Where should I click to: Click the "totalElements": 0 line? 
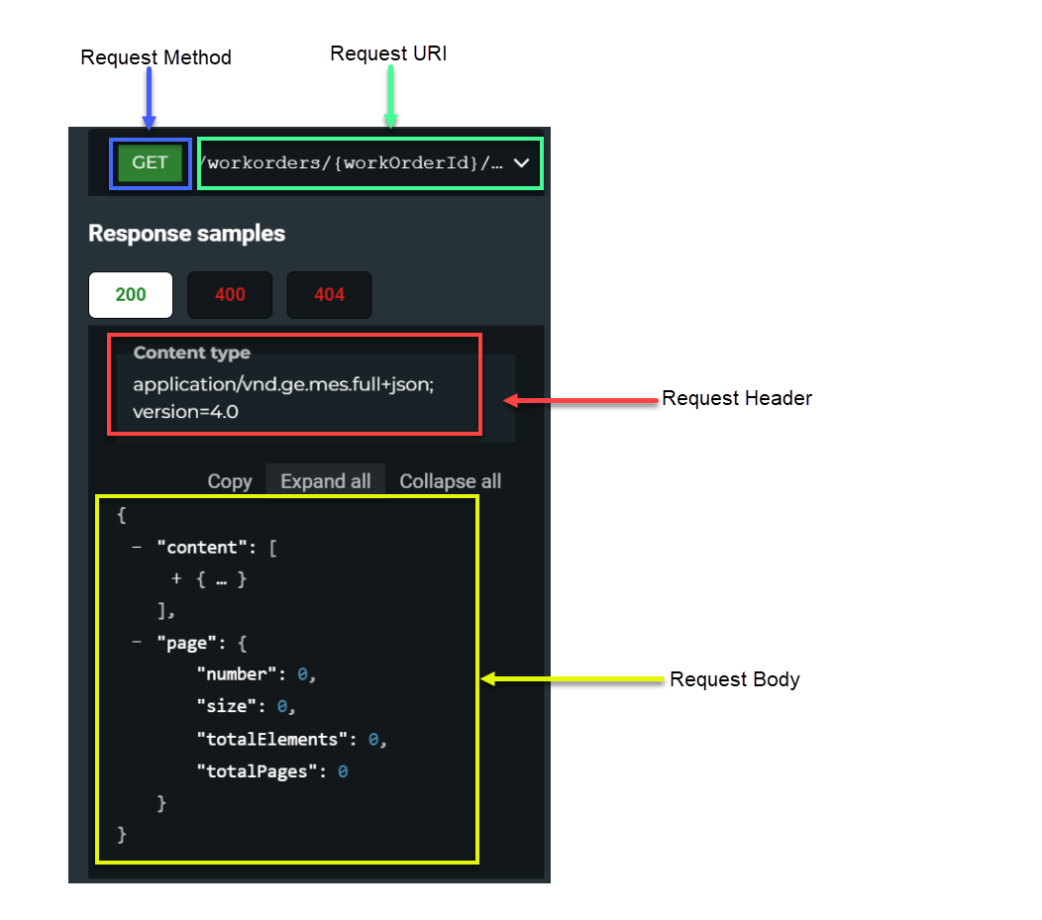click(x=292, y=740)
